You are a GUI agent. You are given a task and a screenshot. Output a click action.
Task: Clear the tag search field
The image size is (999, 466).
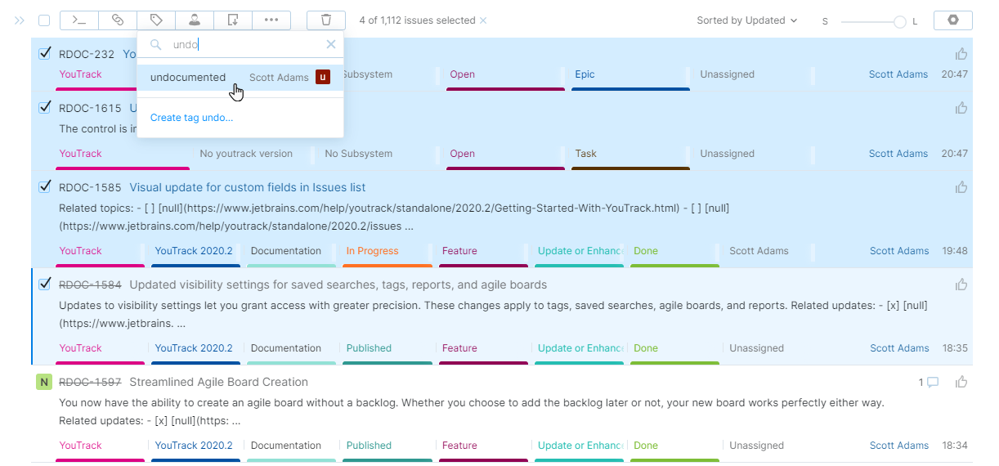[331, 45]
